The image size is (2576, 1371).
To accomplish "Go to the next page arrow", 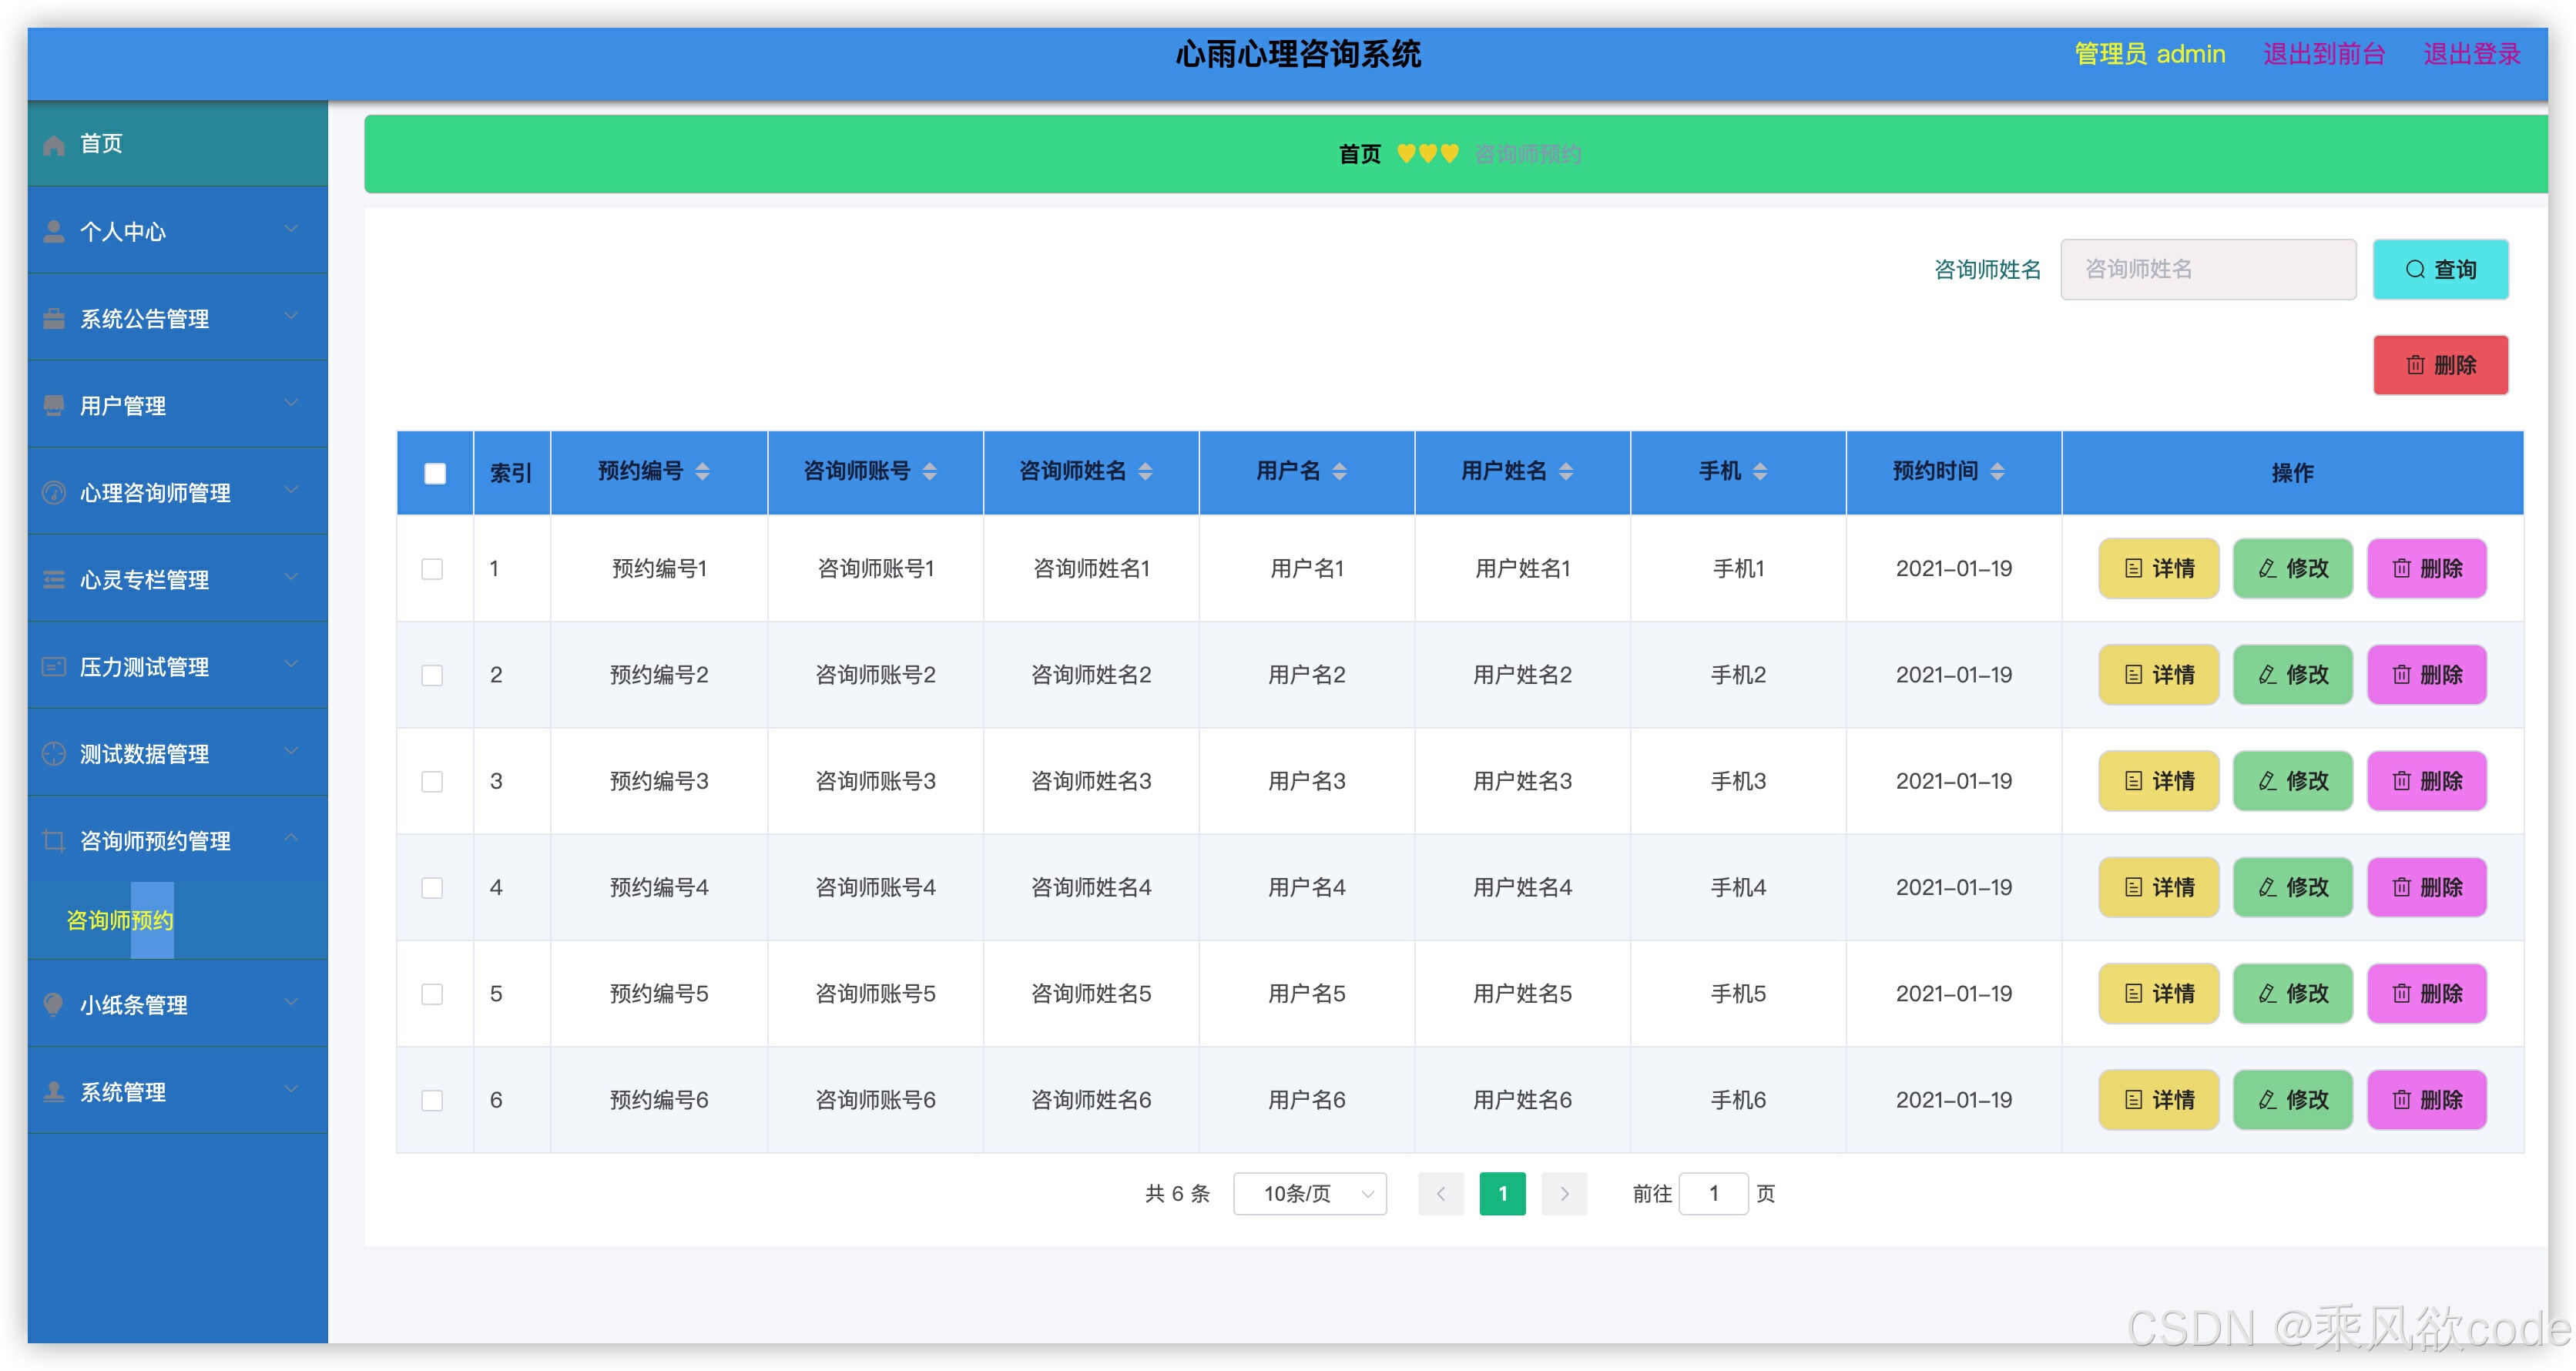I will tap(1564, 1193).
